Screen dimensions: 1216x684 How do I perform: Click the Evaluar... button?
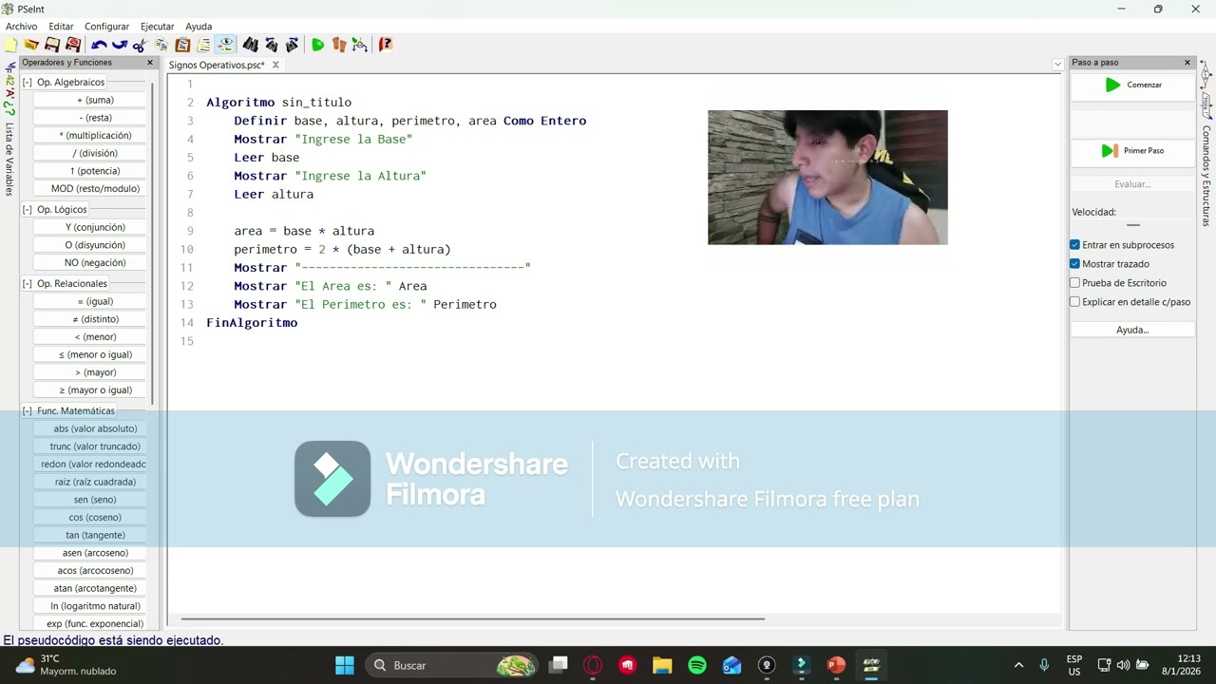coord(1132,184)
